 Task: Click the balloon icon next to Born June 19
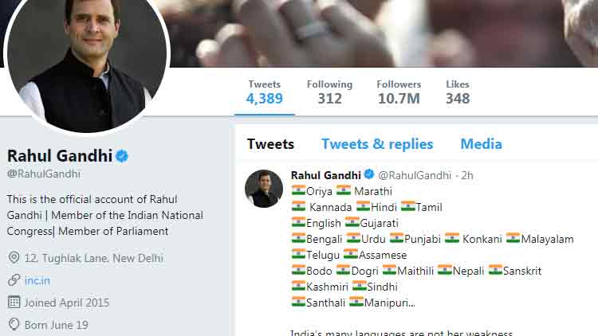14,324
